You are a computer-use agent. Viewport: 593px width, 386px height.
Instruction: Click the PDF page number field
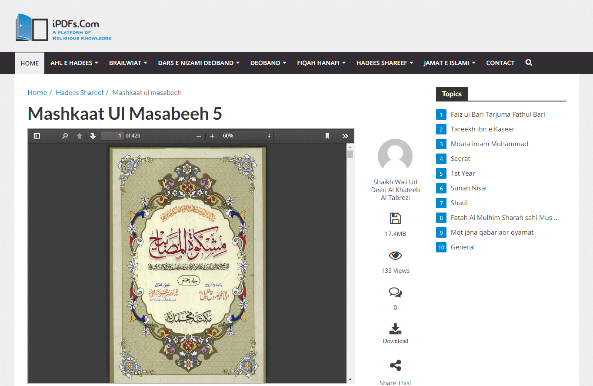click(x=113, y=136)
